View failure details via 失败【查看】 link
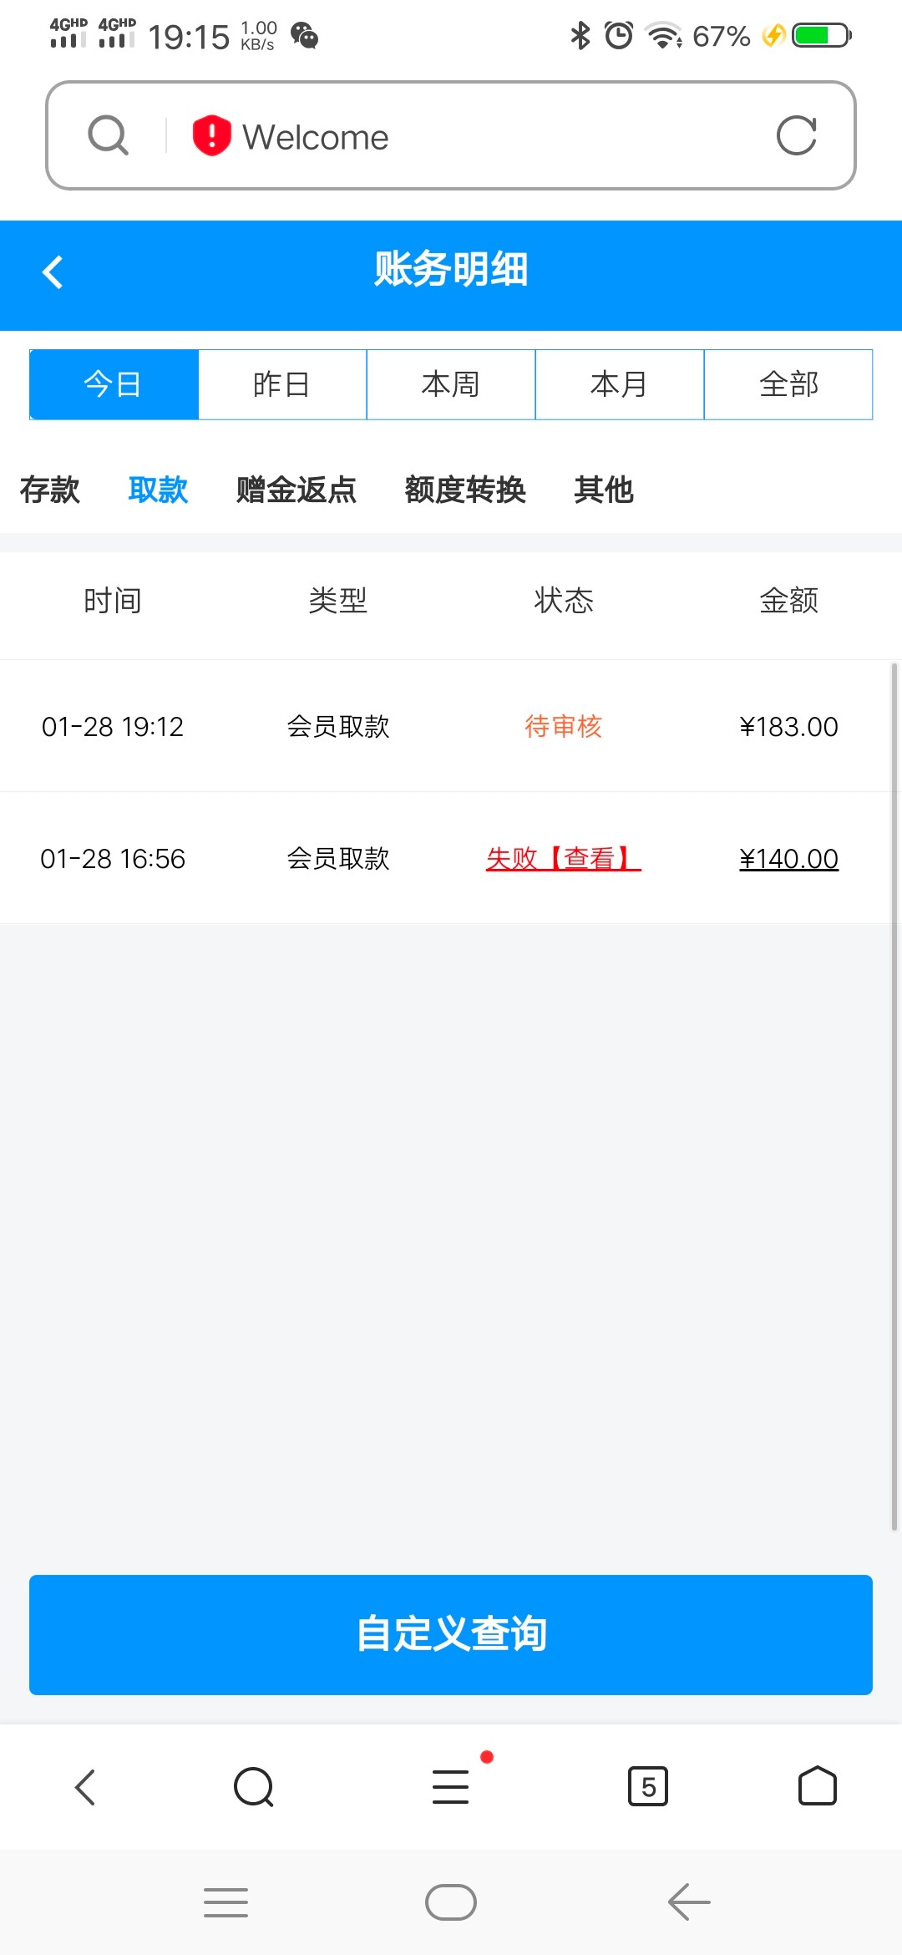 (564, 859)
